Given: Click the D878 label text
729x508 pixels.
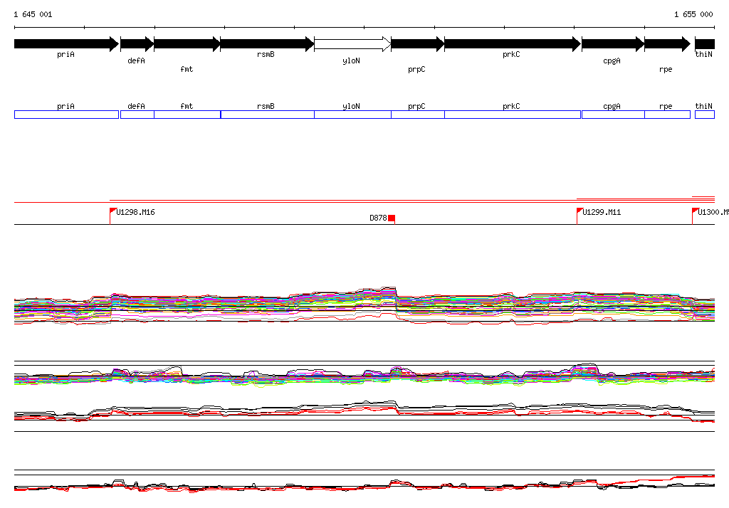Looking at the screenshot, I should click(378, 218).
